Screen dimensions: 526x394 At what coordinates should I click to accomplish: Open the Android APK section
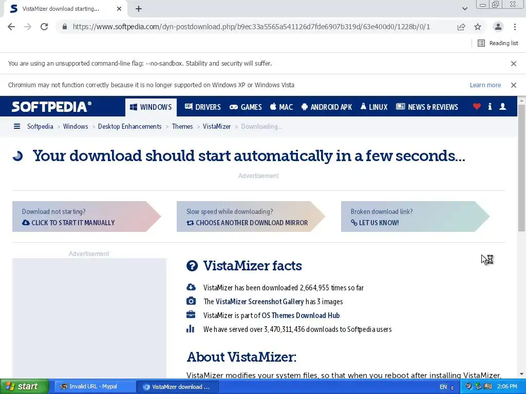[327, 107]
